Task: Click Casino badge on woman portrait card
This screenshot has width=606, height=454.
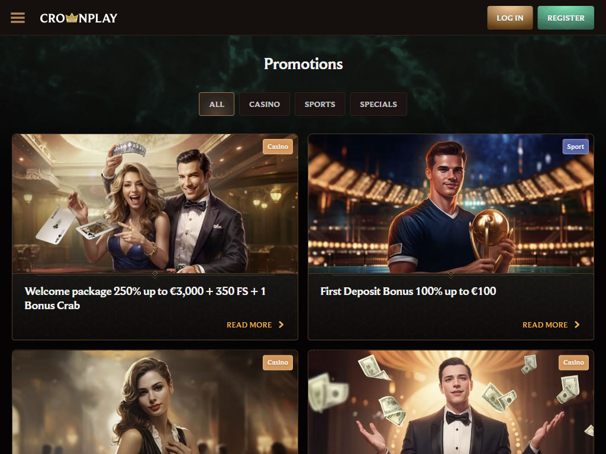Action: [278, 362]
